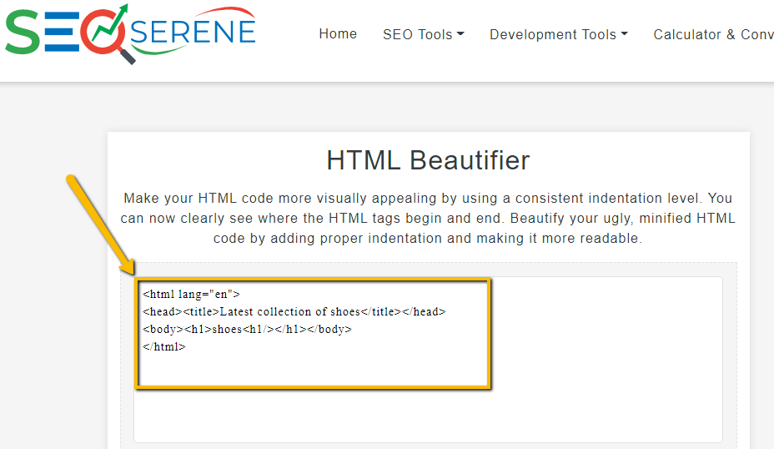Screen dimensions: 774x449
Task: Click the yellow arrow annotation
Action: pyautogui.click(x=101, y=224)
